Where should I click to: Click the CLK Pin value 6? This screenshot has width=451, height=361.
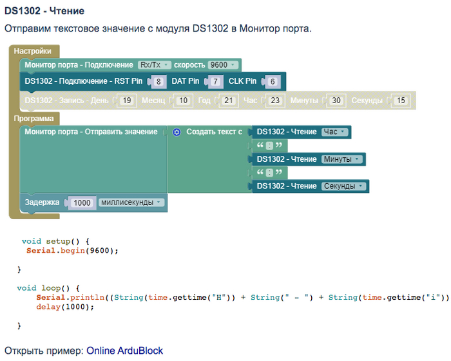(x=273, y=82)
